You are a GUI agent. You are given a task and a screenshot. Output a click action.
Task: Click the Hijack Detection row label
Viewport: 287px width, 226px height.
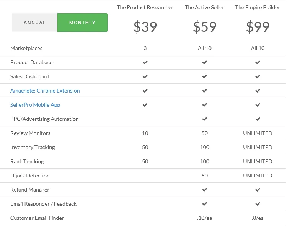click(30, 176)
